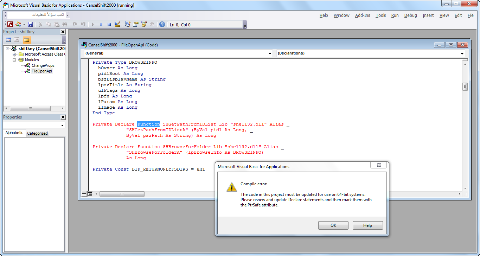Screen dimensions: 480x256
Task: Click the blue Help question mark icon
Action: 162,24
